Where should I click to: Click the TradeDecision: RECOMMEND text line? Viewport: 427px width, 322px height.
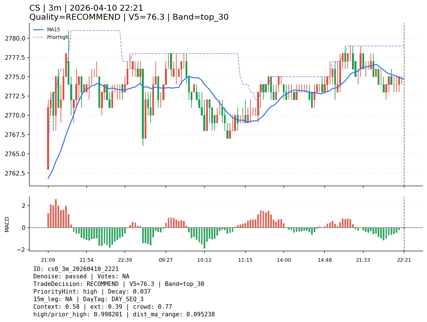tap(118, 284)
